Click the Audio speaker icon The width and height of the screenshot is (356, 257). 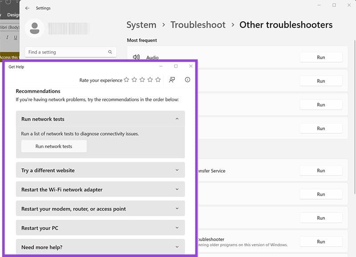pos(136,57)
